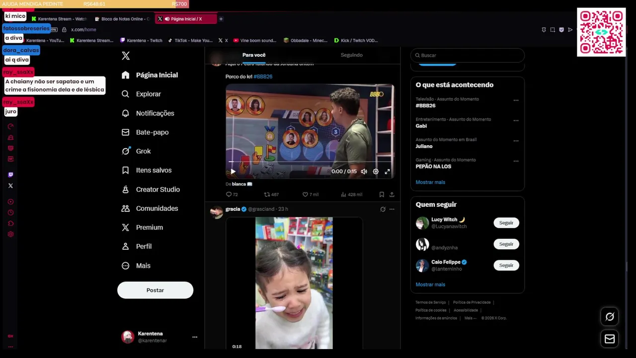Image resolution: width=636 pixels, height=358 pixels.
Task: Open Karentena - Twitch bookmark
Action: [142, 41]
